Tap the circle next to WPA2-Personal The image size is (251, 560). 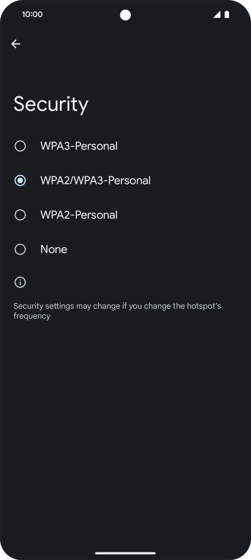20,215
